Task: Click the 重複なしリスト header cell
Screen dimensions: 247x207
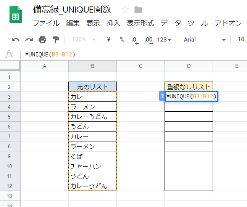Action: click(x=189, y=87)
